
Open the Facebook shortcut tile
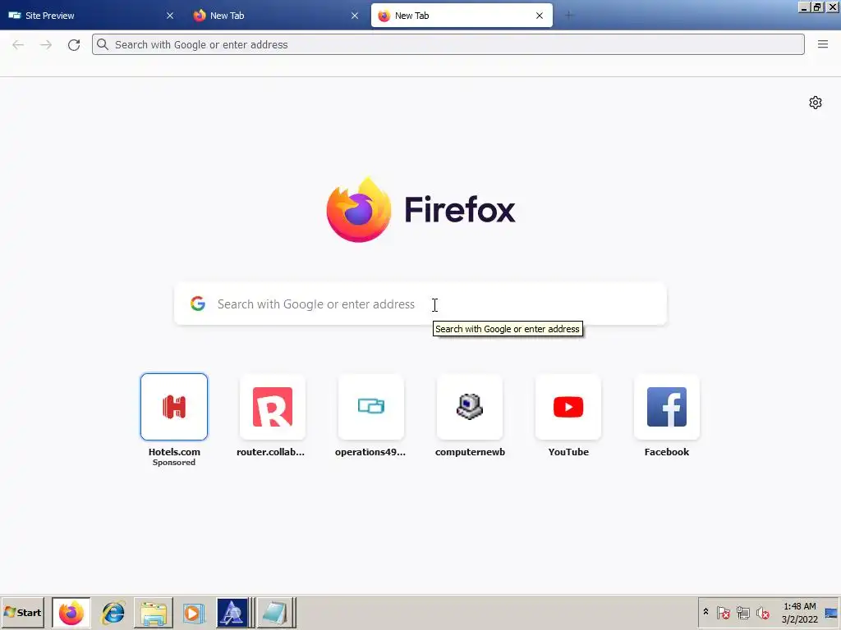pyautogui.click(x=667, y=407)
